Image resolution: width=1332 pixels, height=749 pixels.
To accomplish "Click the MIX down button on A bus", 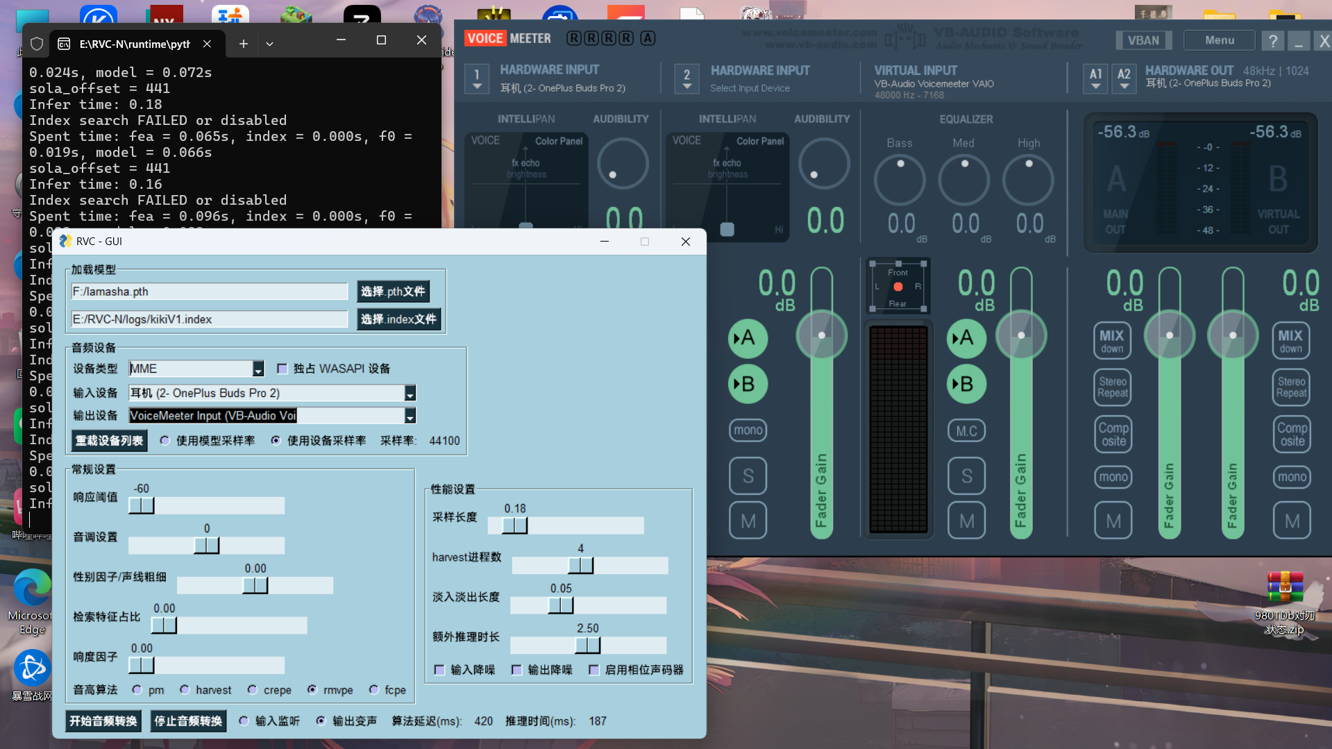I will pyautogui.click(x=1112, y=340).
